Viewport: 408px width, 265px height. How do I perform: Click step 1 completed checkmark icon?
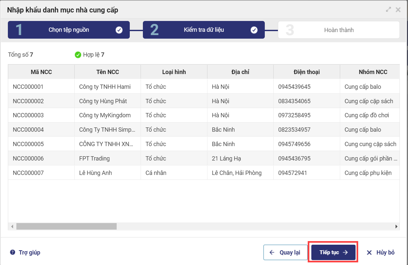pos(119,30)
